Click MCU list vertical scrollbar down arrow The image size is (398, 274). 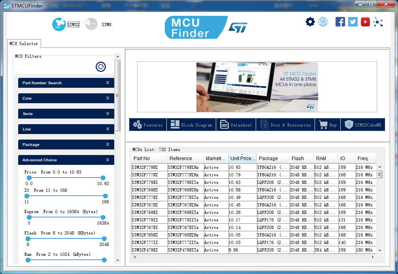(x=380, y=250)
